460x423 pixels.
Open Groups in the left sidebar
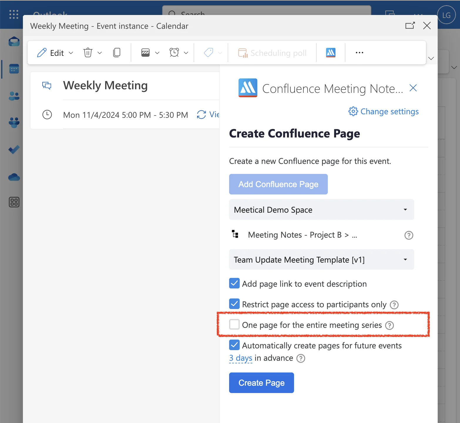(x=14, y=122)
